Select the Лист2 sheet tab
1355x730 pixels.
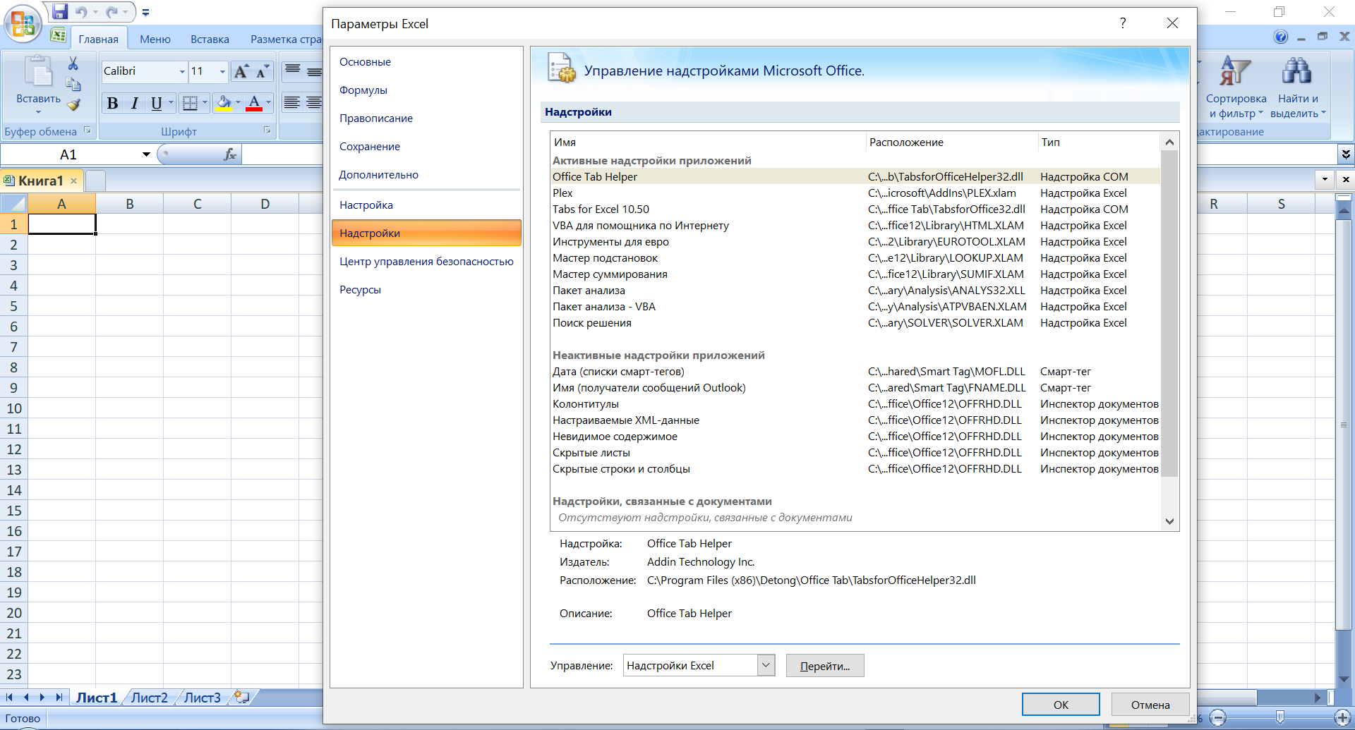(150, 698)
